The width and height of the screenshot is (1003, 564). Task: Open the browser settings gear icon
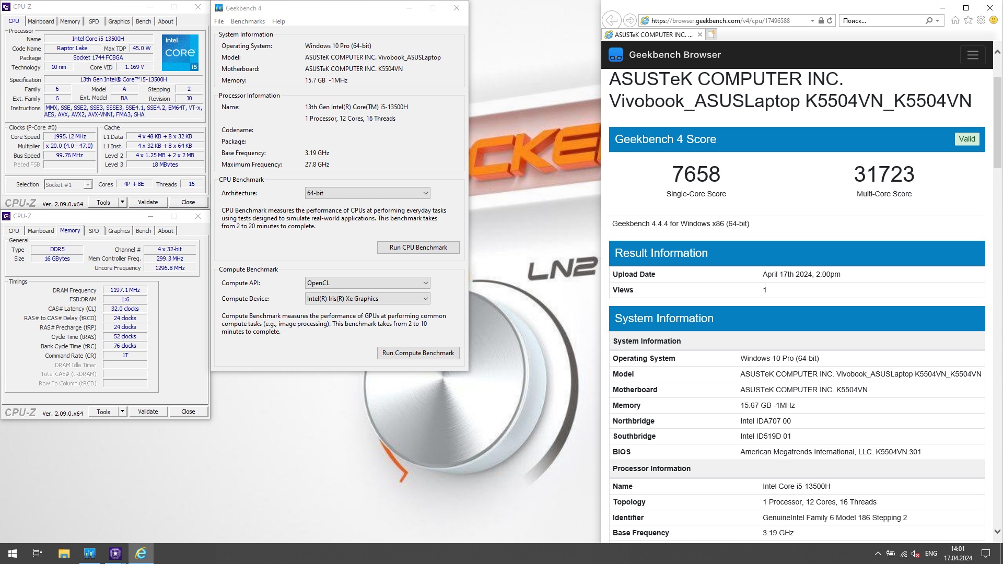(x=981, y=20)
